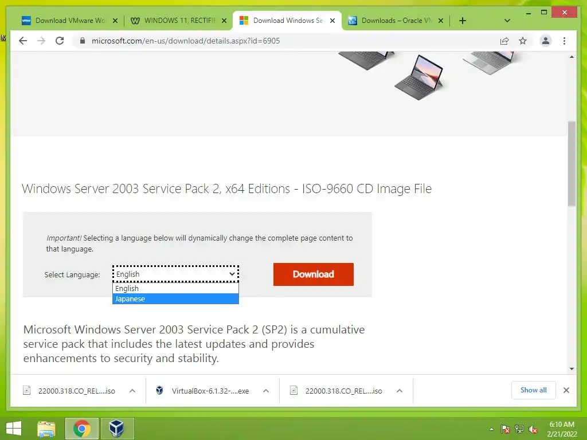This screenshot has width=587, height=440.
Task: Minimize the Chrome window
Action: point(528,13)
